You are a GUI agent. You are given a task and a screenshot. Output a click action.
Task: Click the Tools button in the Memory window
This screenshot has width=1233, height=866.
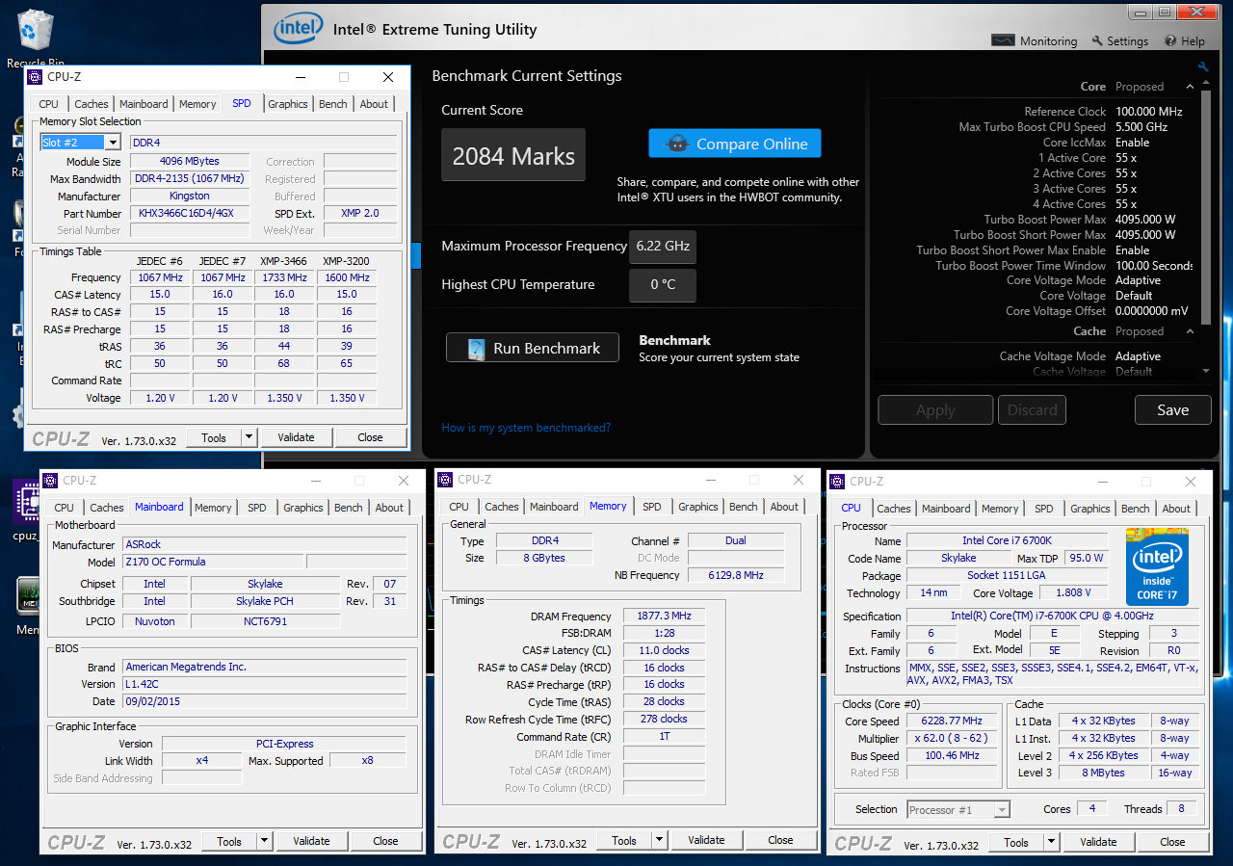coord(624,840)
